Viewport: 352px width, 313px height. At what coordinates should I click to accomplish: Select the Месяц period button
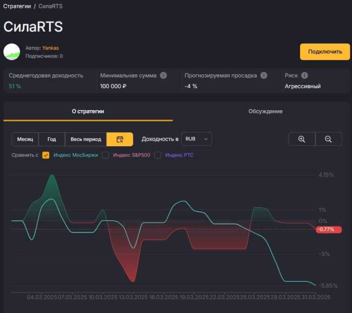pyautogui.click(x=25, y=139)
